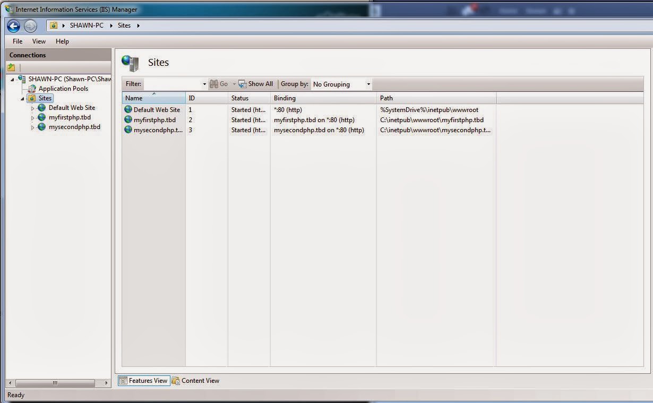
Task: Switch to Features View
Action: (x=144, y=381)
